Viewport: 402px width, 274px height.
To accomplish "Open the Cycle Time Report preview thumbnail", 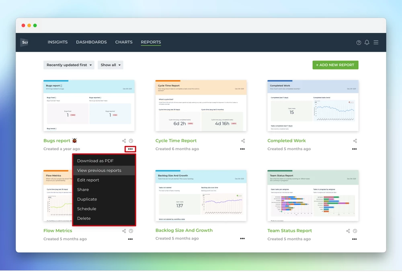I will 201,106.
